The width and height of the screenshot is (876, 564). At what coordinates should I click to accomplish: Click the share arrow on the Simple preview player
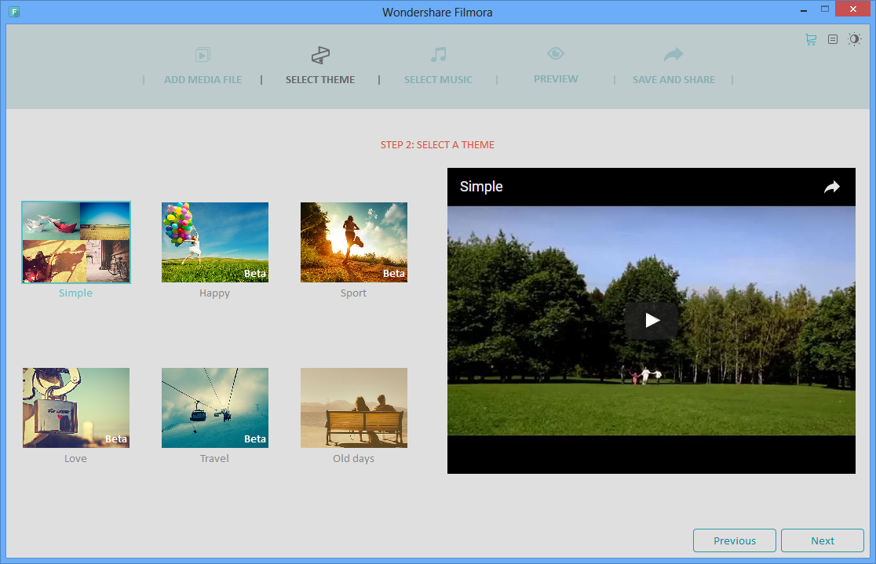[831, 187]
